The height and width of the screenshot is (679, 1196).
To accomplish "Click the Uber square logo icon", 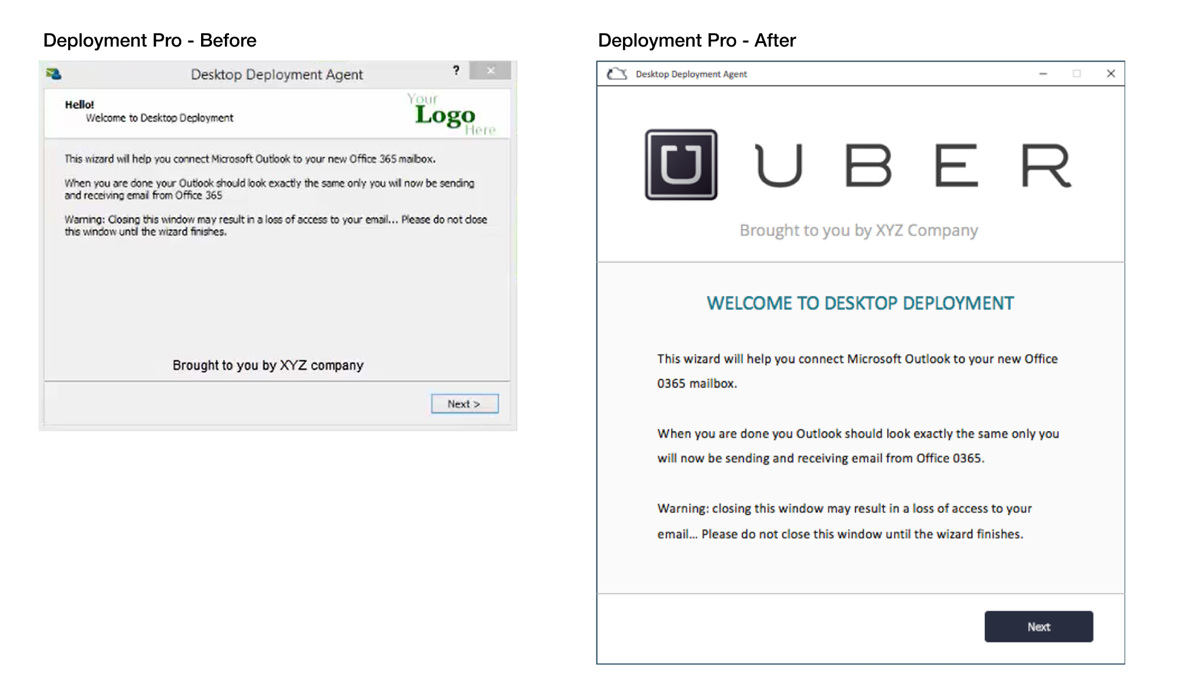I will point(681,165).
